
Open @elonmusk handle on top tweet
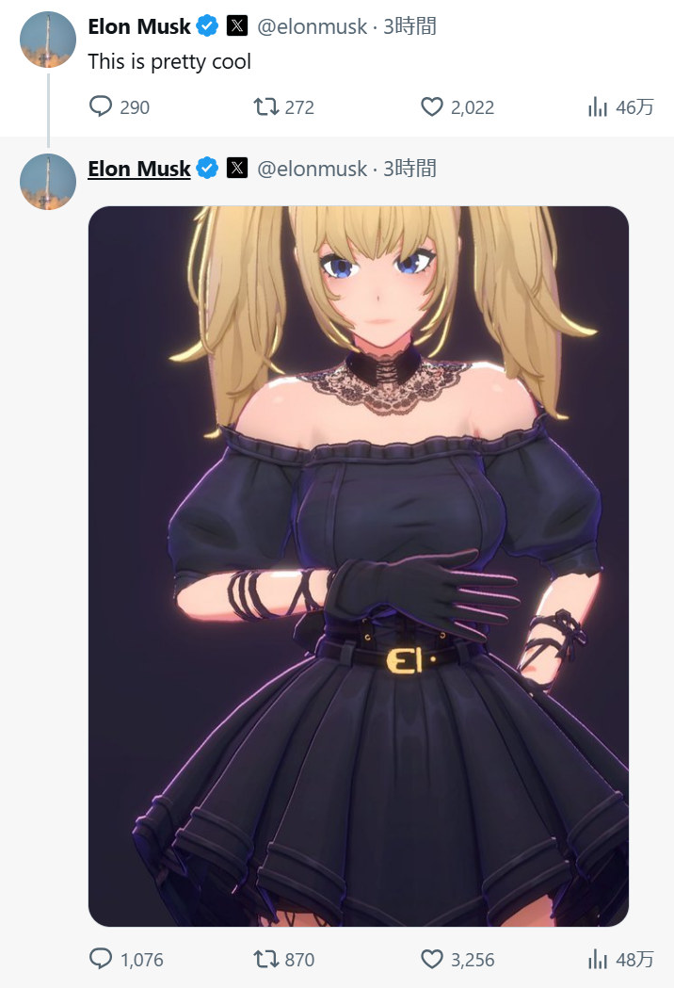(x=312, y=26)
